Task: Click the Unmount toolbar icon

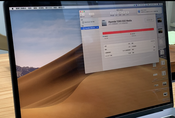Action: click(127, 12)
